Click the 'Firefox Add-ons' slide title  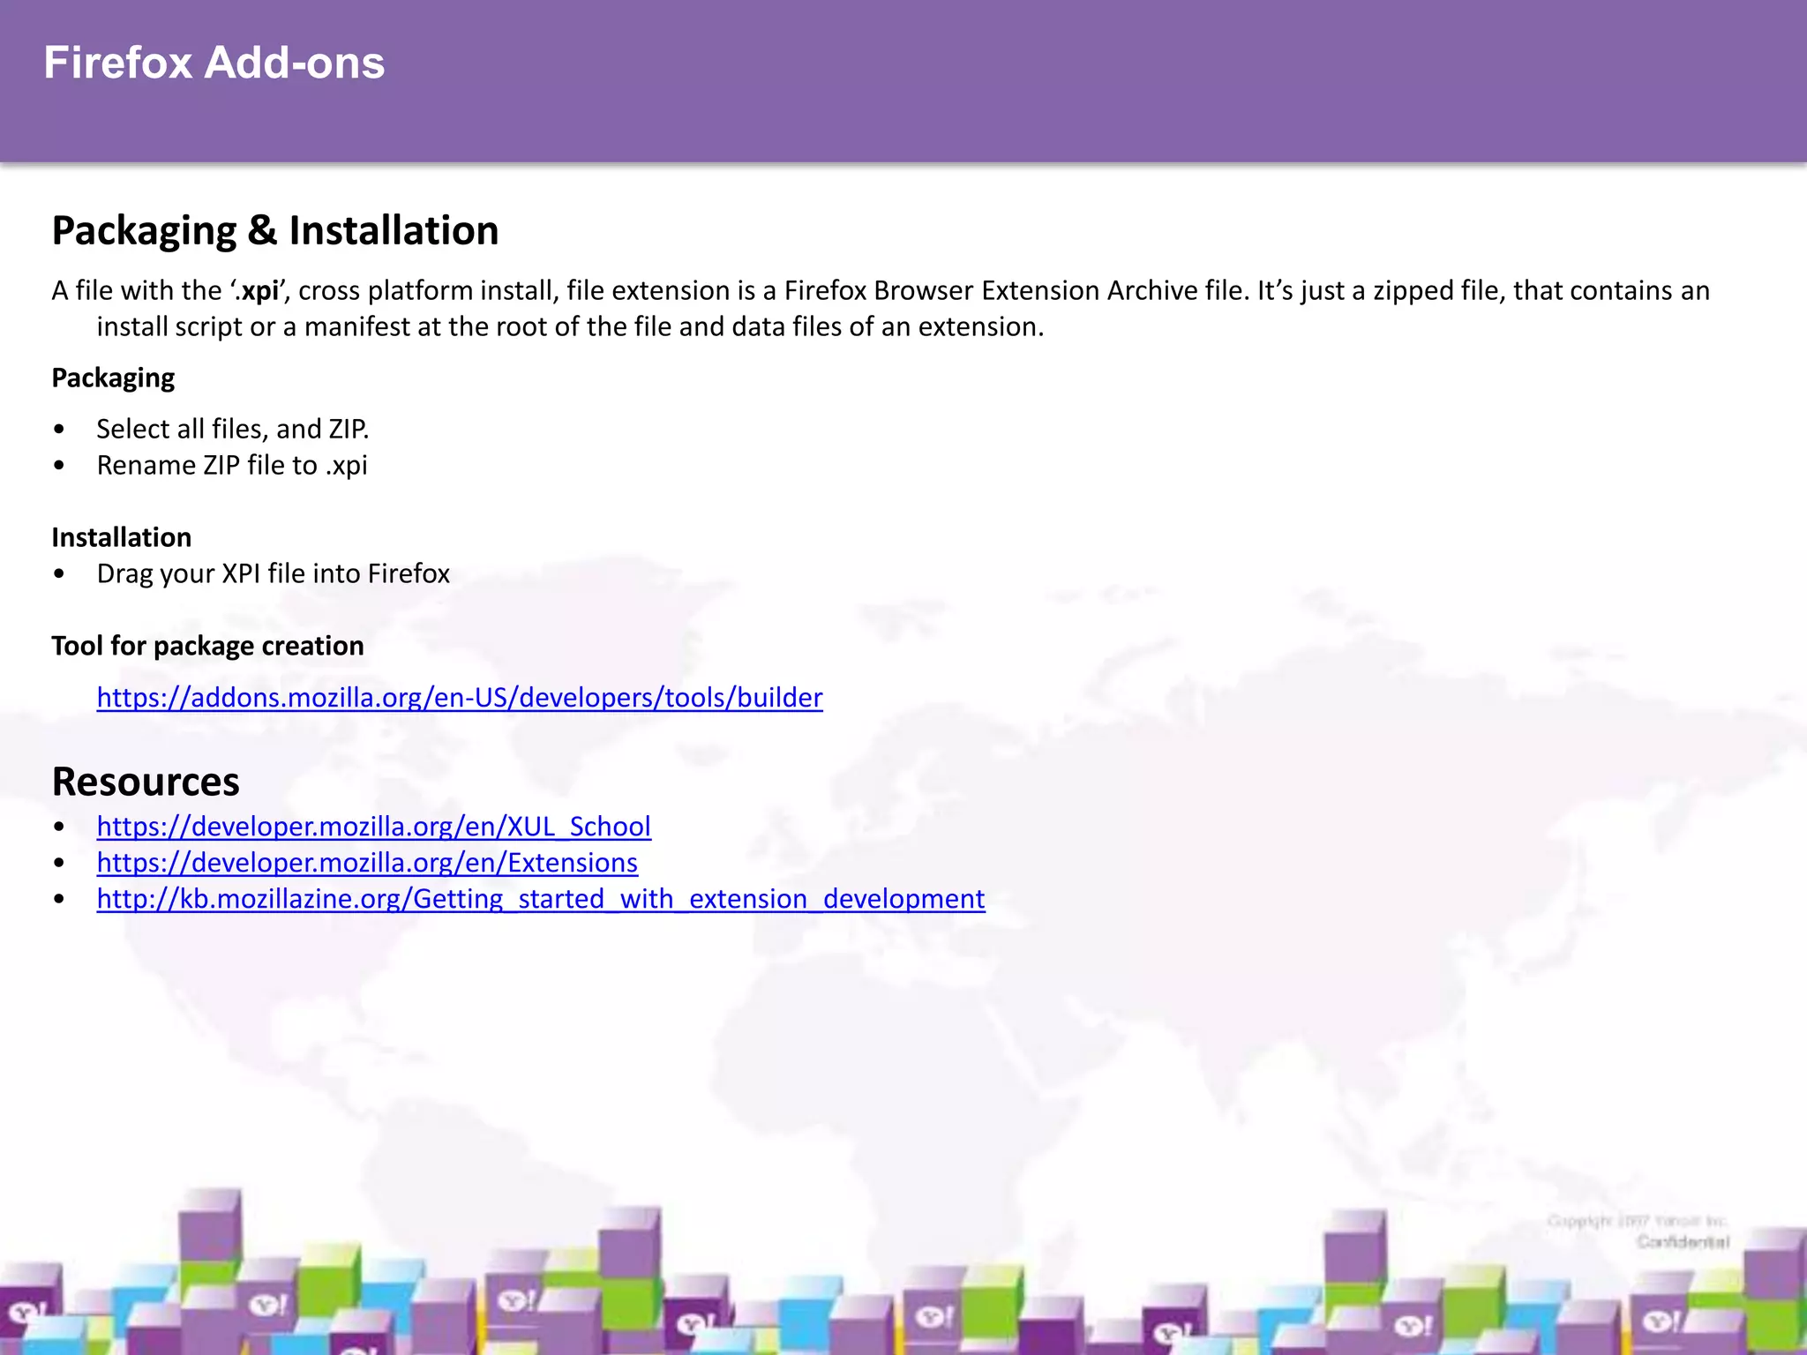(x=214, y=64)
